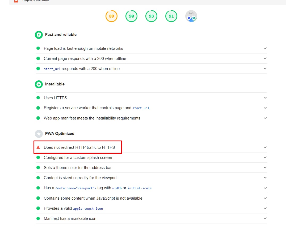Expand the custom splash screen audit chevron
Image resolution: width=286 pixels, height=231 pixels.
pos(265,157)
